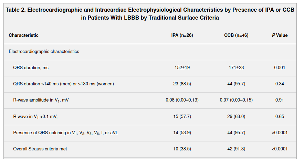This screenshot has height=159, width=305.
Task: Click the 152±19 IPA value
Action: (x=182, y=68)
